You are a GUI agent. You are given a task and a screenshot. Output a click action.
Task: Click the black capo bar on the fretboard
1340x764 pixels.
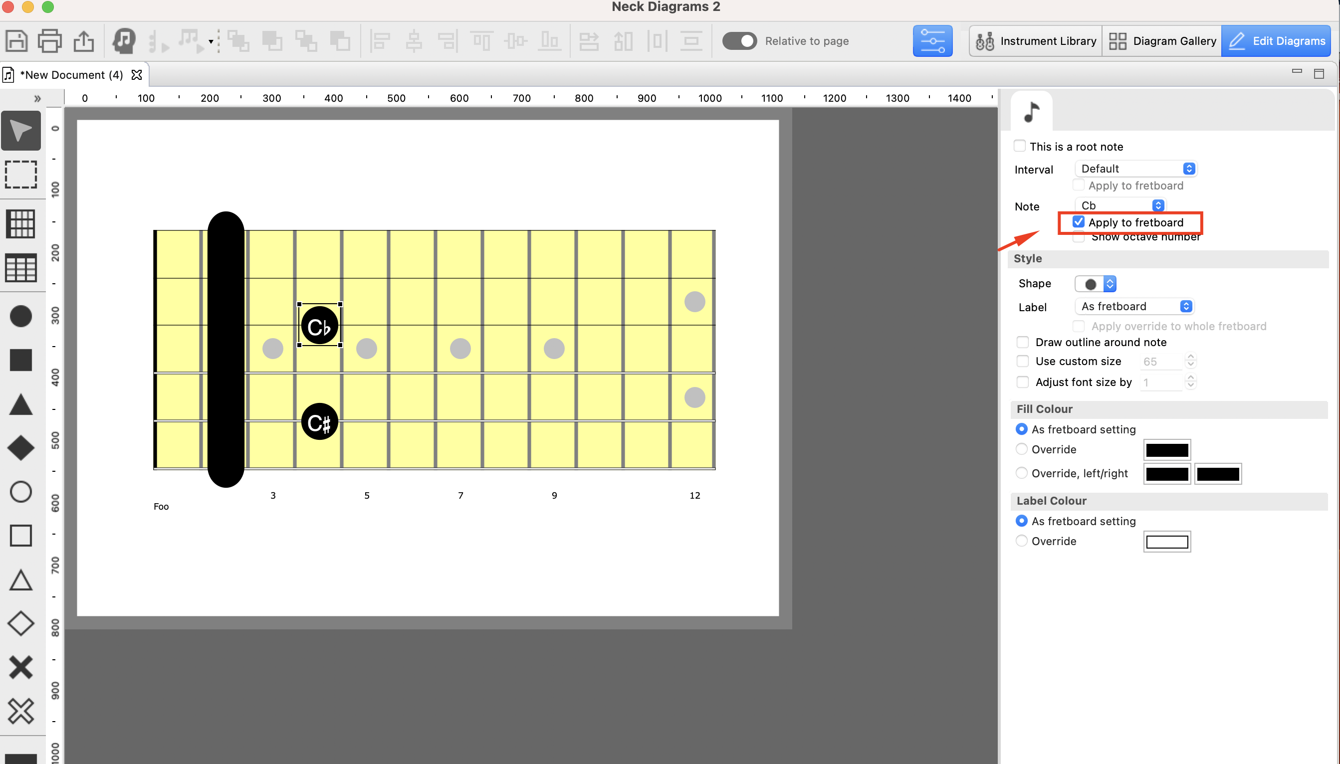225,350
